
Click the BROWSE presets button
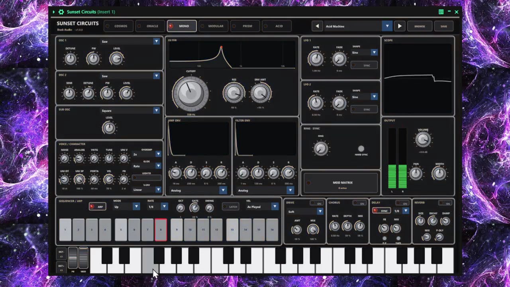click(x=420, y=26)
